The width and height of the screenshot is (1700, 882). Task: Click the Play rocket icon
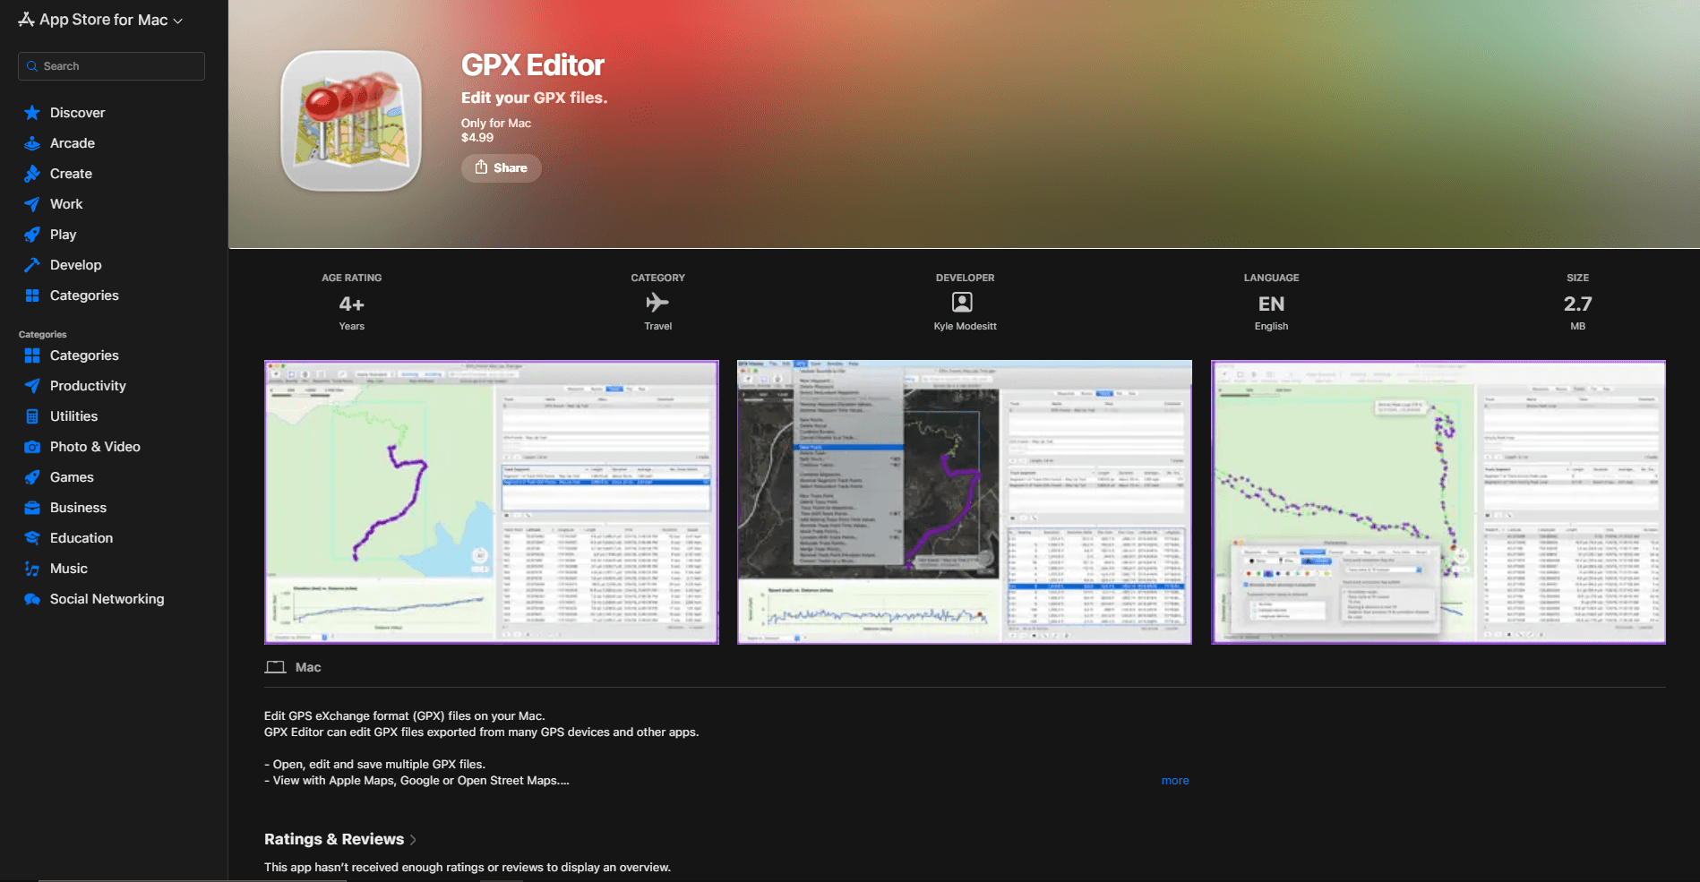(32, 235)
